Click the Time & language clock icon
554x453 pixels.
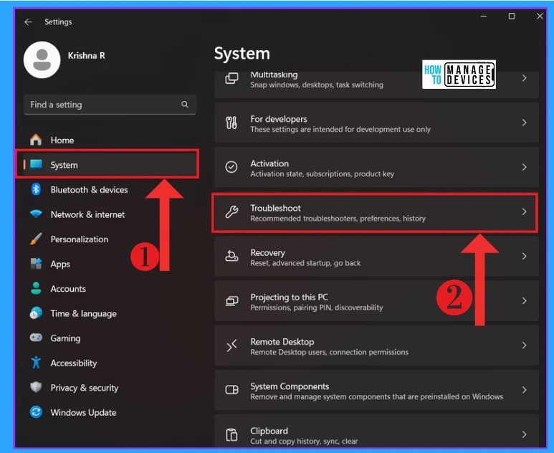36,313
